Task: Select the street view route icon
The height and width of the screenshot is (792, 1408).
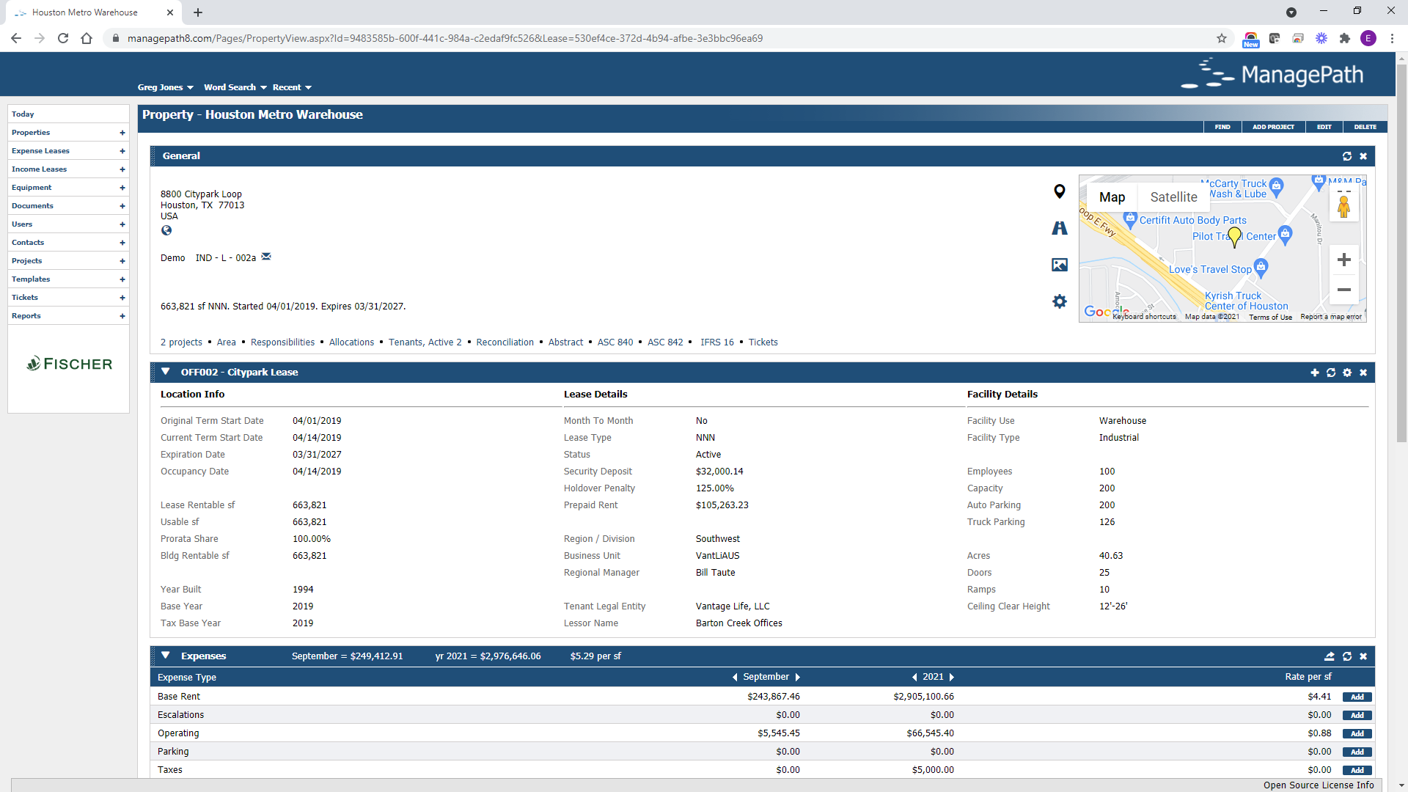Action: coord(1059,228)
